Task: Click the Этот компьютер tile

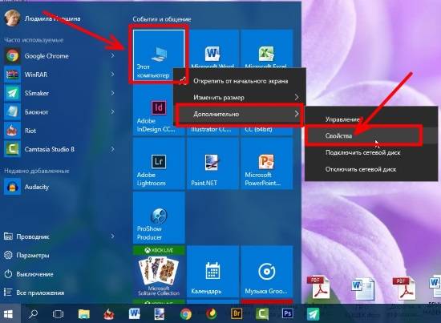Action: (159, 55)
